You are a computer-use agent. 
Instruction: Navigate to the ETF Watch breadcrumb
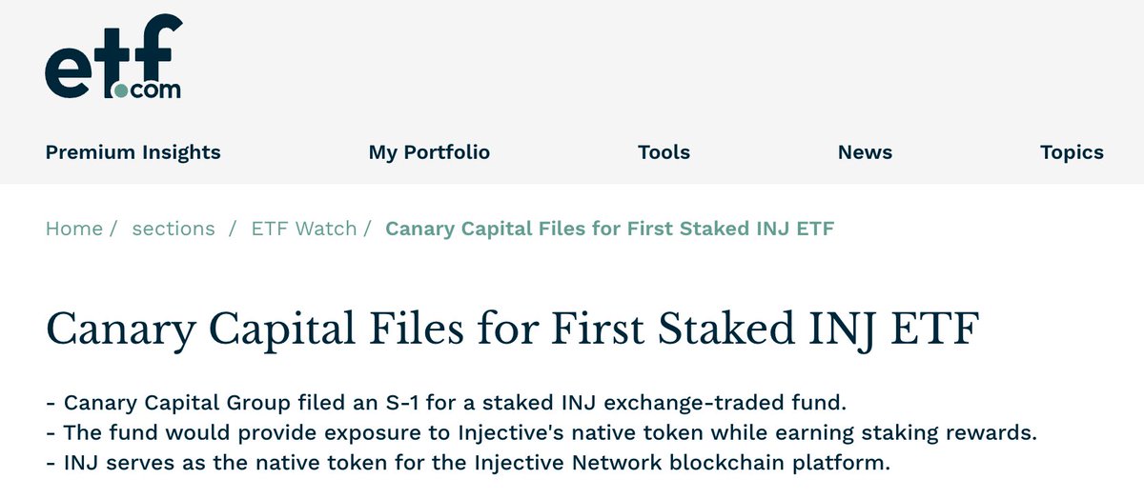[304, 229]
